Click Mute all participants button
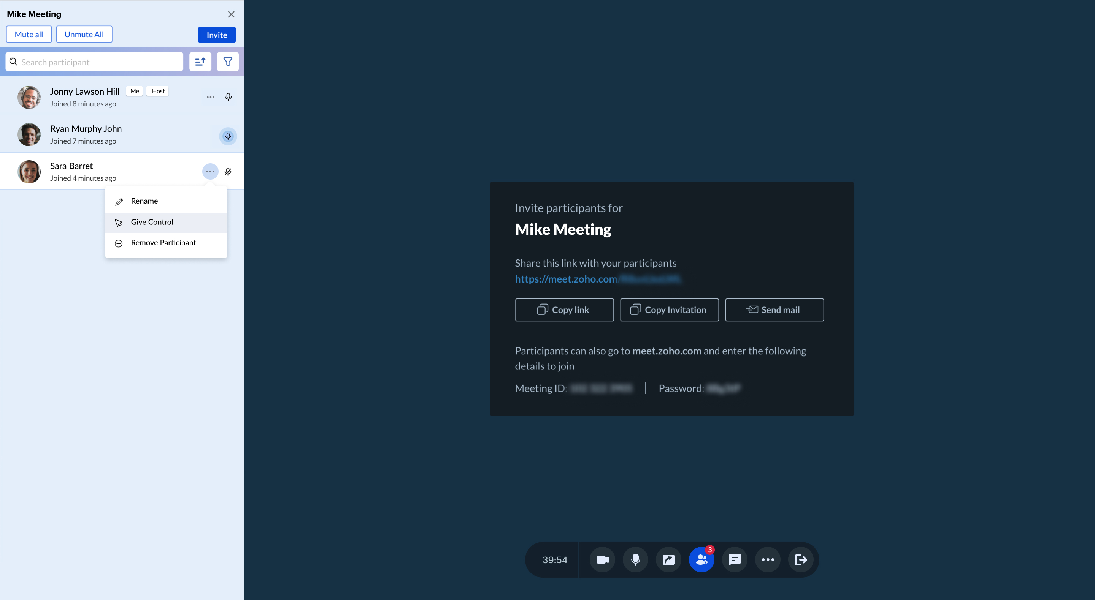The image size is (1095, 600). (x=29, y=34)
